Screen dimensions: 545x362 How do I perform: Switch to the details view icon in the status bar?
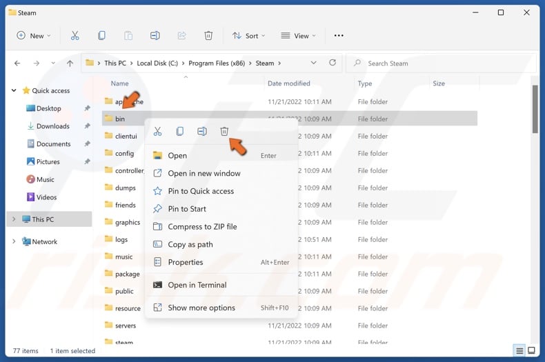519,350
